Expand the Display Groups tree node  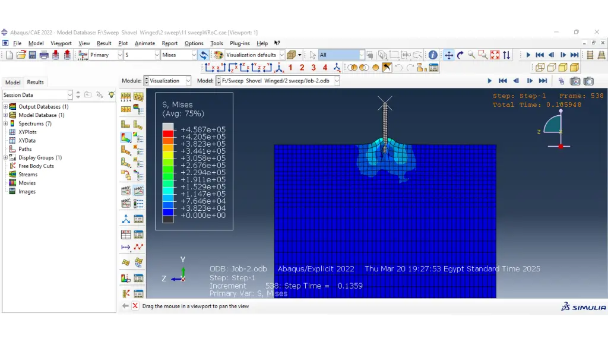tap(5, 157)
